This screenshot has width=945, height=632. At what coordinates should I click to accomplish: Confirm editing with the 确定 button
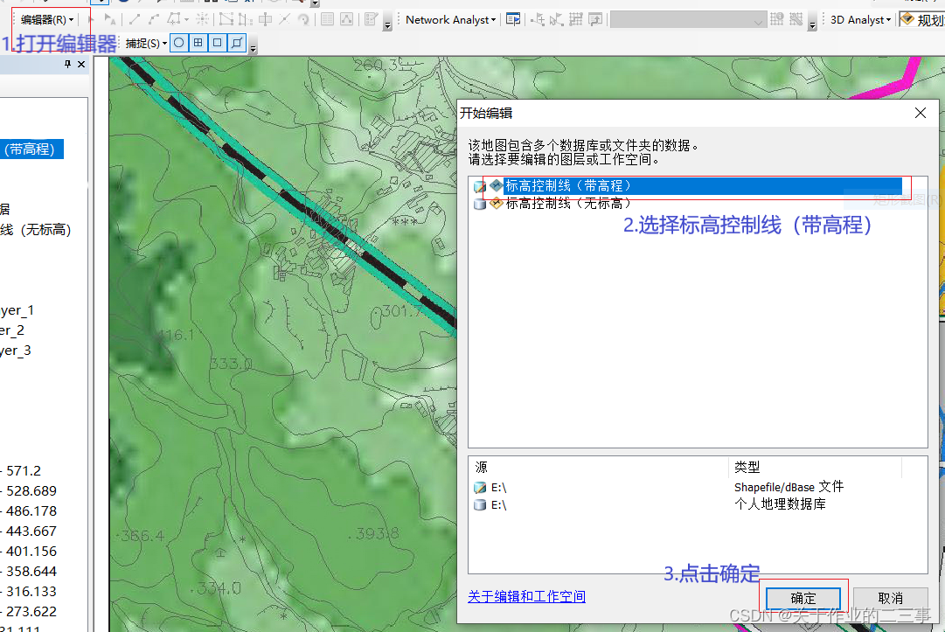[x=802, y=598]
